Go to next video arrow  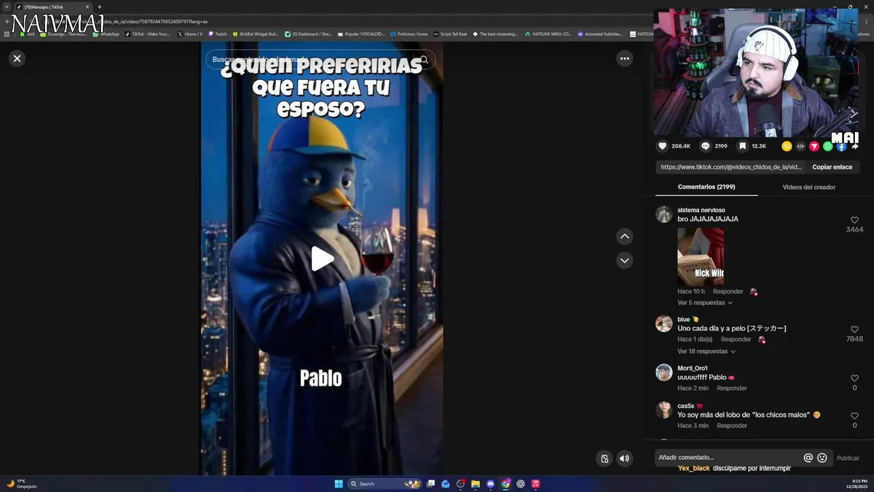coord(624,260)
